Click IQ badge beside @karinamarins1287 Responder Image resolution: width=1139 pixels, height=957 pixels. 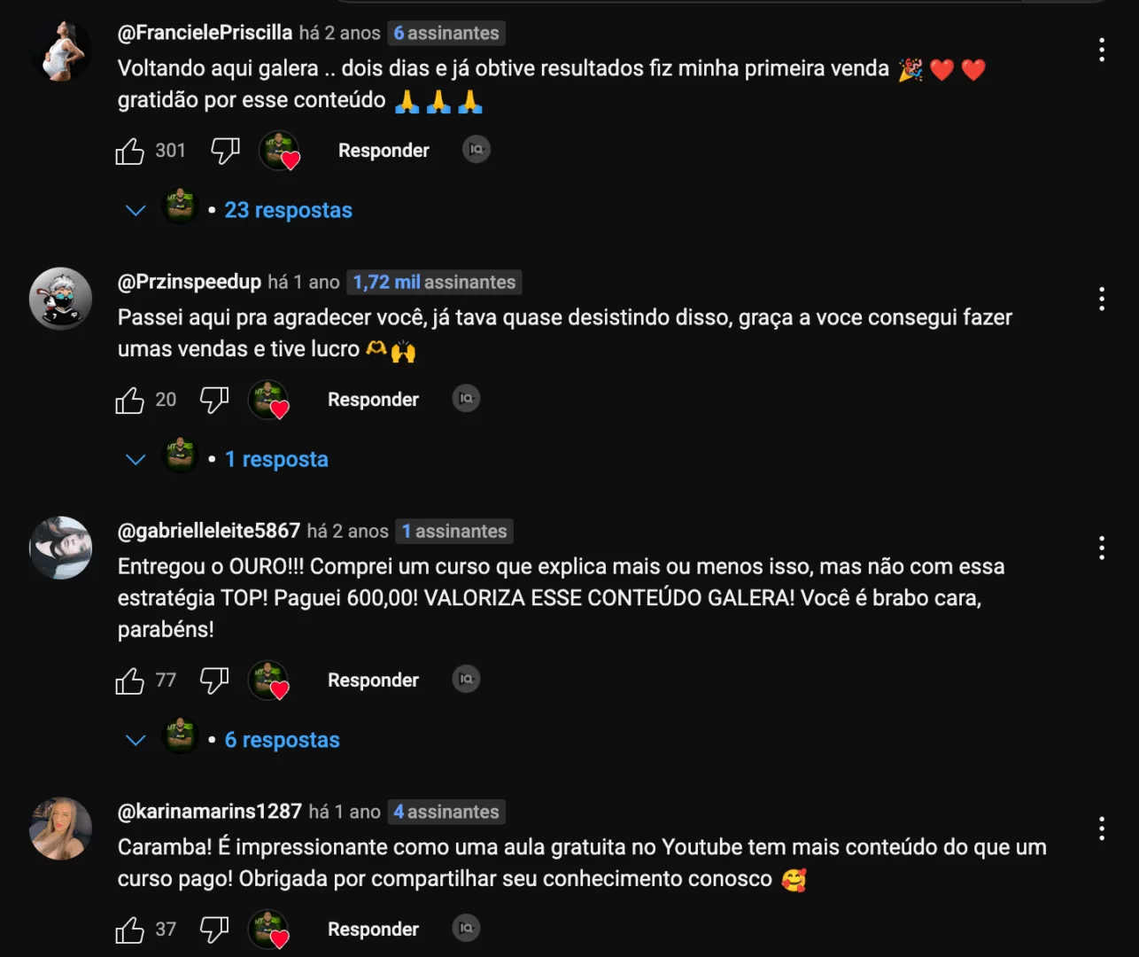[x=466, y=928]
